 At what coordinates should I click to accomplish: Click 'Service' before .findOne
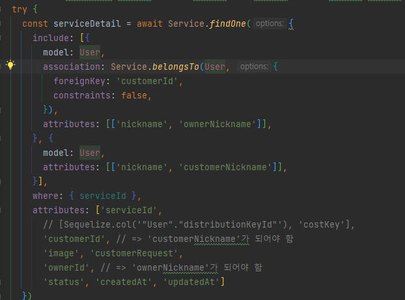pyautogui.click(x=186, y=23)
